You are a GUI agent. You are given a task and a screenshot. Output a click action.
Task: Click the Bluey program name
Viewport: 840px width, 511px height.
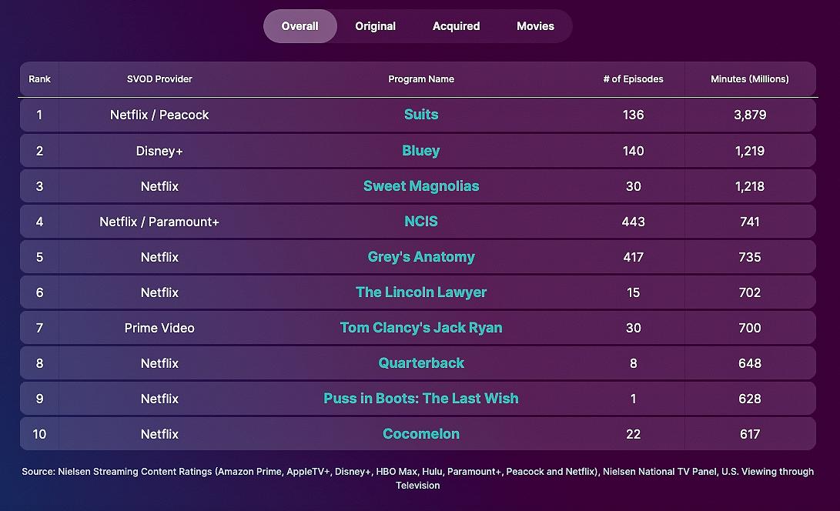[x=421, y=151]
